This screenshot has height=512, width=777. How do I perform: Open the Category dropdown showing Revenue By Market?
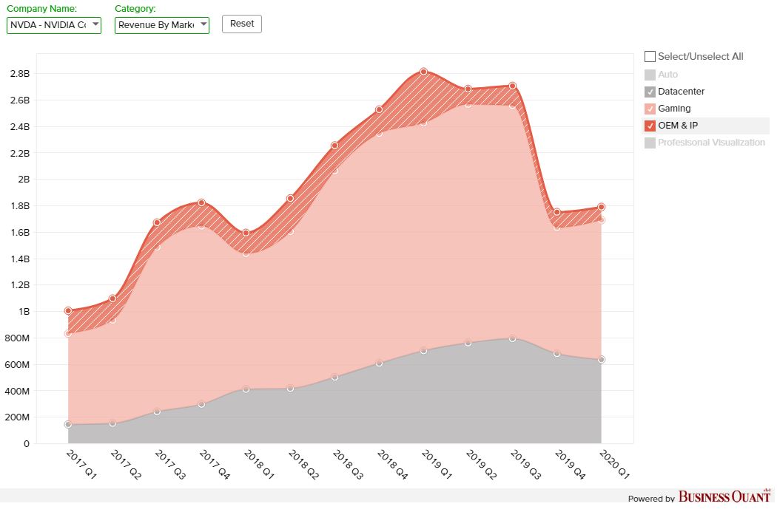pyautogui.click(x=161, y=25)
